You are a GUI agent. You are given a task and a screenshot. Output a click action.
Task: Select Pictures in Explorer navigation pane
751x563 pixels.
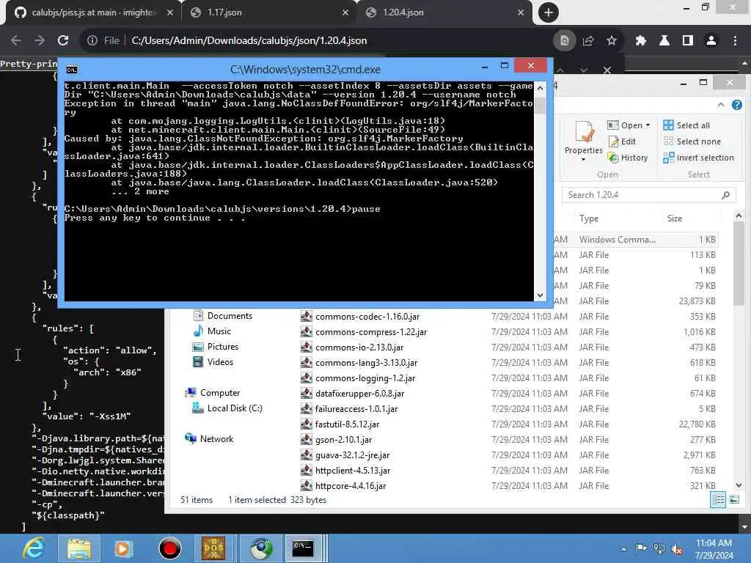tap(216, 347)
